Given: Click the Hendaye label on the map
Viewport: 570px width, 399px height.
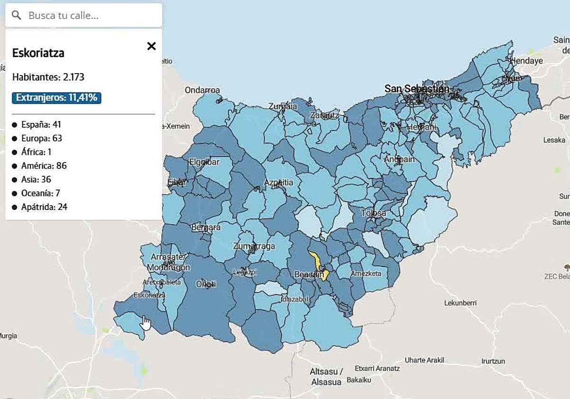Looking at the screenshot, I should click(x=526, y=61).
